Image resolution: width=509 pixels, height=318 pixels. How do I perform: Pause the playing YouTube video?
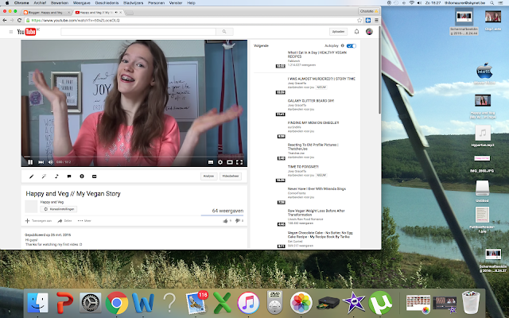30,162
